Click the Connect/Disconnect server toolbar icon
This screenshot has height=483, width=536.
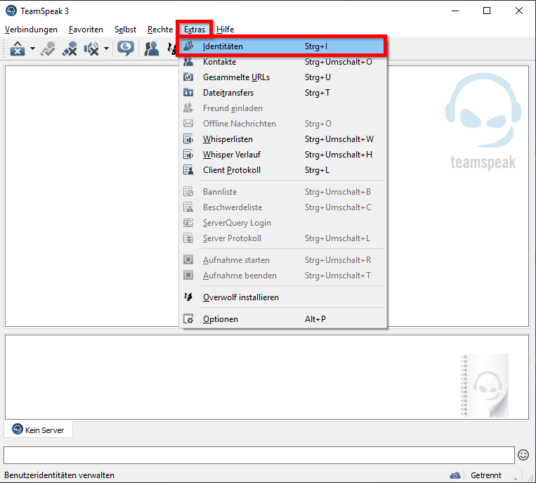pos(18,49)
